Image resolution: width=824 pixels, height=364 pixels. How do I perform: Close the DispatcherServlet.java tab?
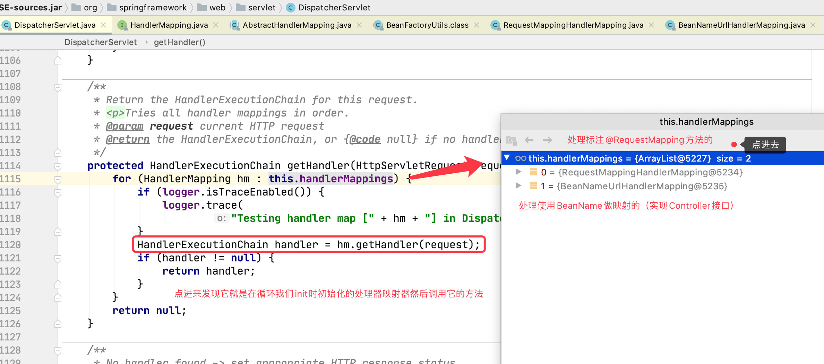tap(103, 25)
